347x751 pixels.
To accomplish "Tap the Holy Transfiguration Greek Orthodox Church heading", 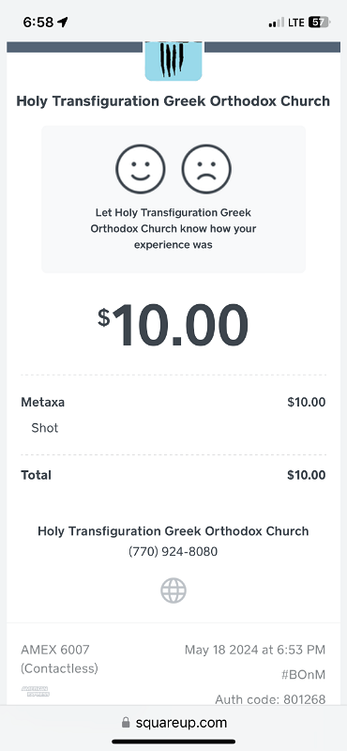I will point(173,101).
